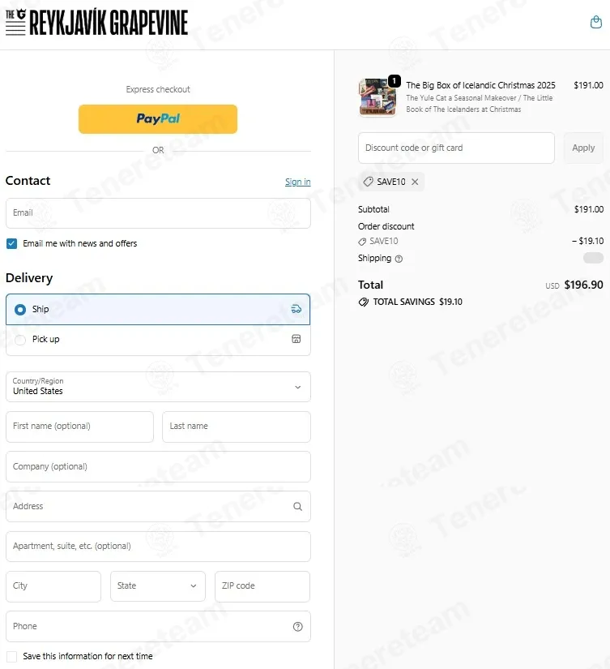Remove the SAVE10 discount code

416,182
